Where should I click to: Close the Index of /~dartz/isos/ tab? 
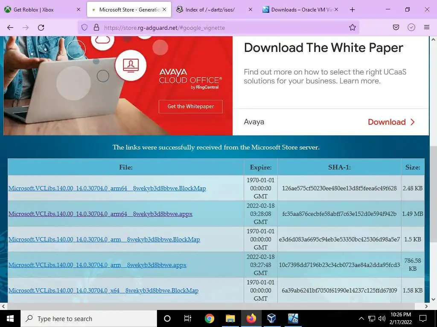[250, 9]
